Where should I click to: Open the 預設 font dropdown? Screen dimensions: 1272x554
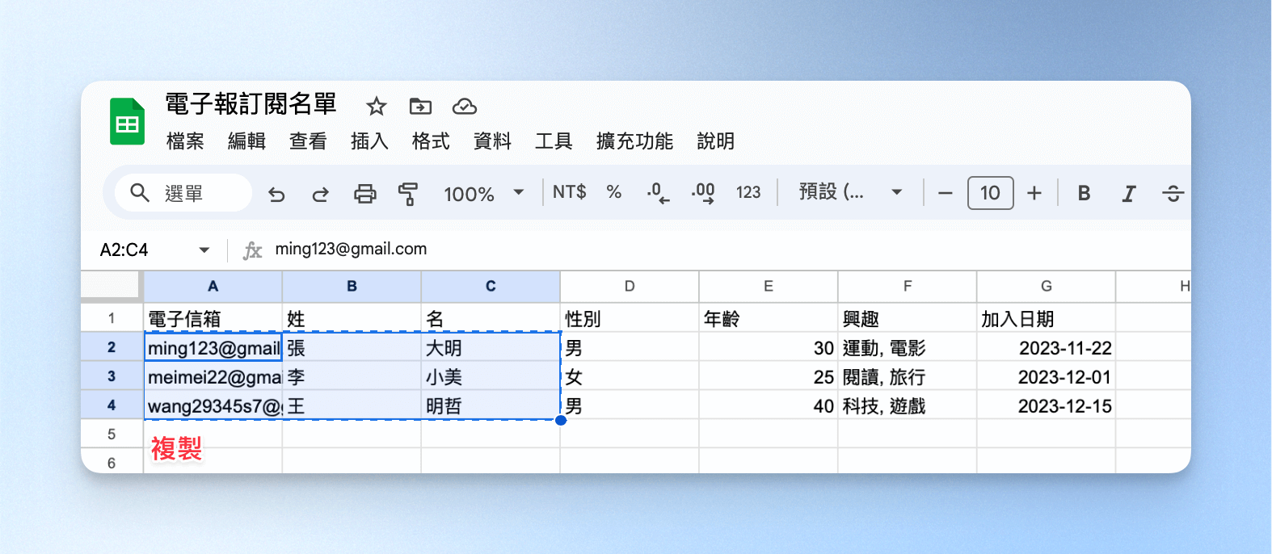pos(850,192)
